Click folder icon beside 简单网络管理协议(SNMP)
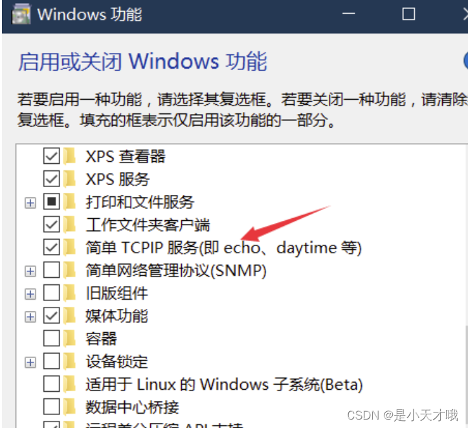 (x=69, y=270)
